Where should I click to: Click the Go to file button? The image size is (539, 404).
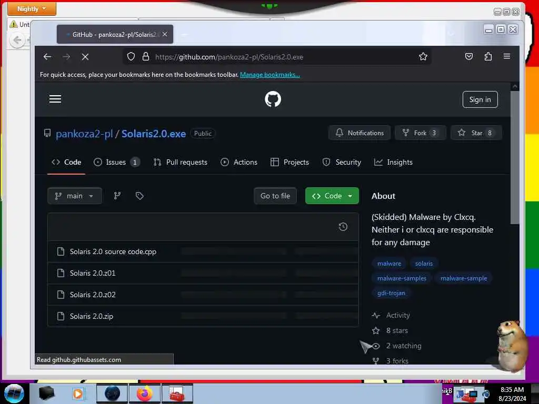(x=275, y=196)
